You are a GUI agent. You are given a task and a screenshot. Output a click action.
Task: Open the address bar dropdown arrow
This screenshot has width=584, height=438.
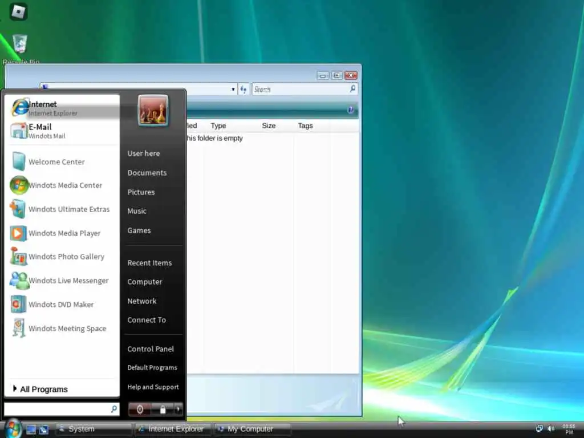(x=233, y=90)
